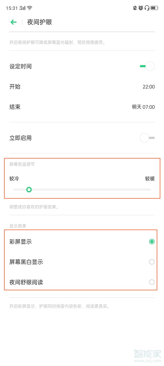Tap the alarm clock status icon
Screen dimensions: 164x366
pyautogui.click(x=141, y=8)
